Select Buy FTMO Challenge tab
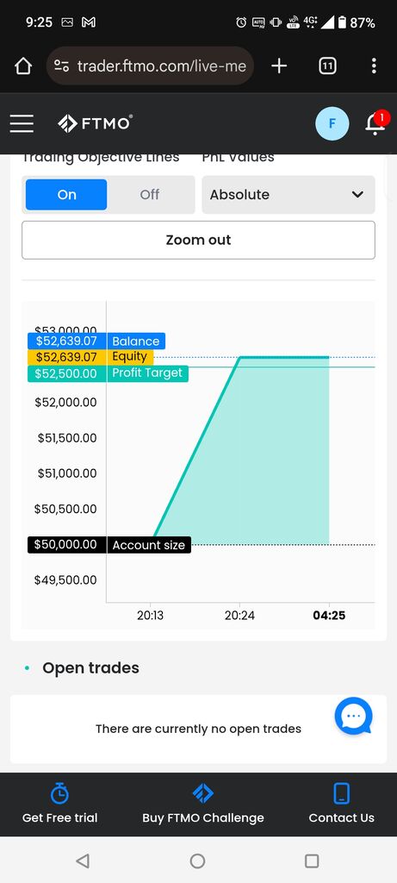The width and height of the screenshot is (397, 883). click(x=203, y=805)
